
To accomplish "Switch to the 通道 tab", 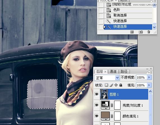I will (113, 72).
